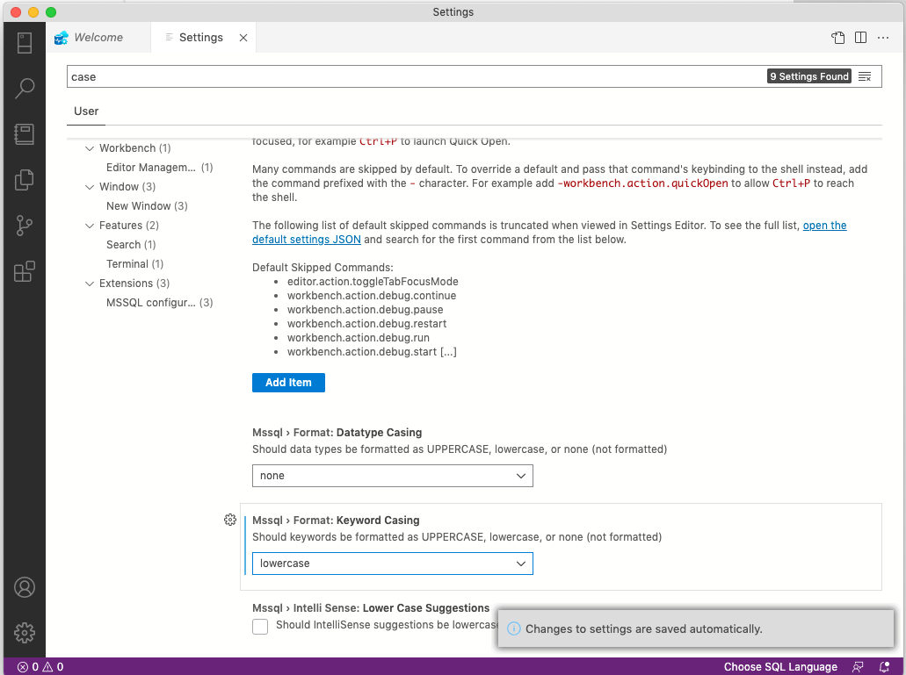Split the editor with split icon

tap(860, 38)
